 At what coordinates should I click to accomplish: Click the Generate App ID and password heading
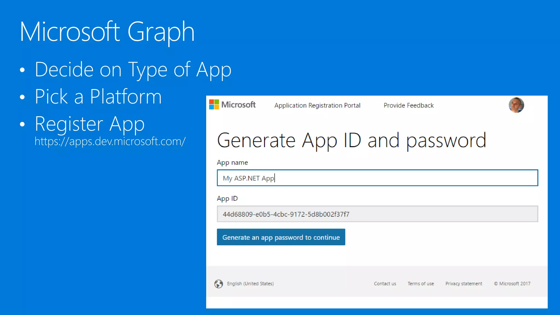pos(351,141)
